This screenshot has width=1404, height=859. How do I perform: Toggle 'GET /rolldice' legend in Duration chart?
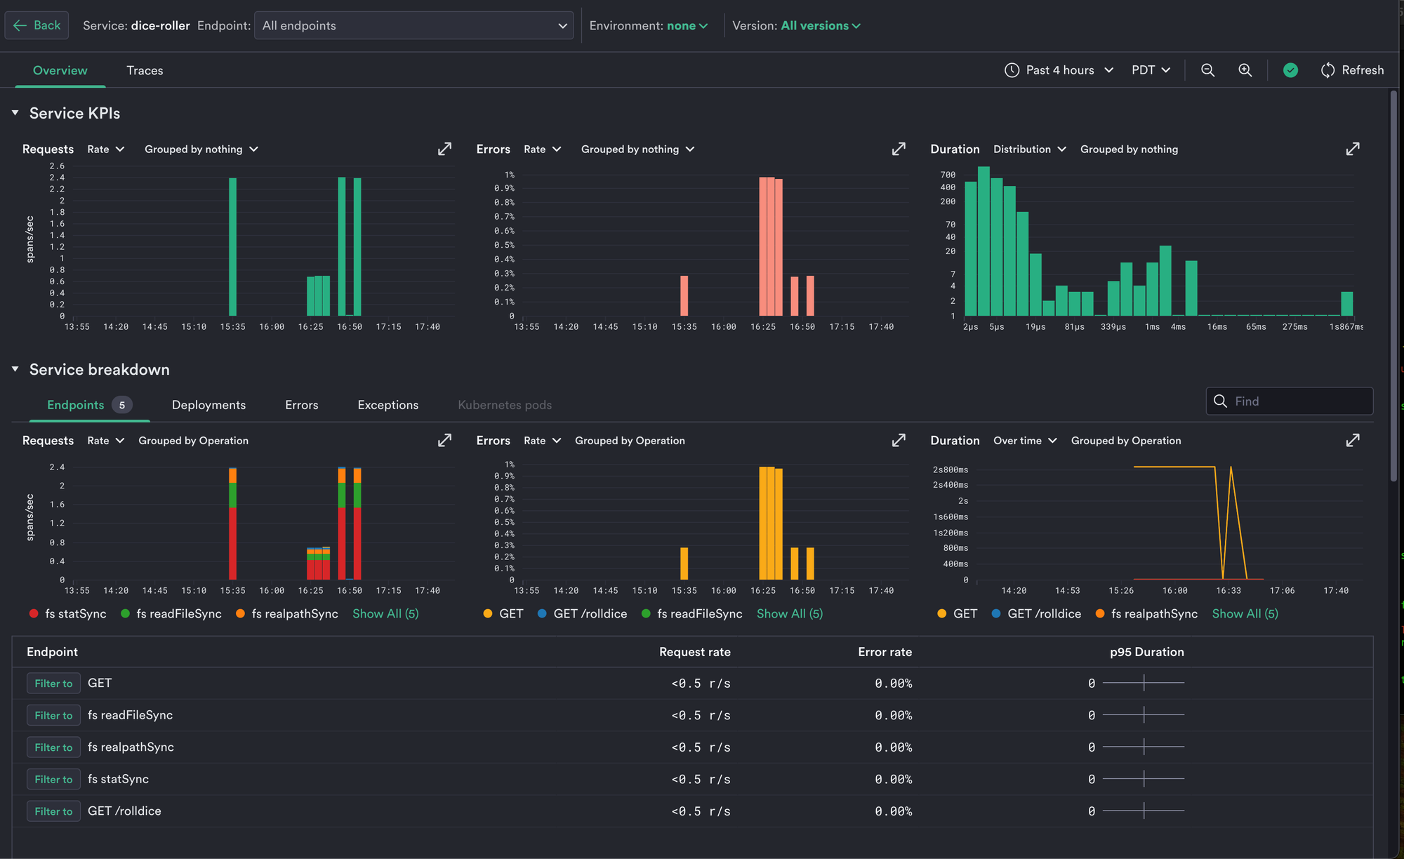1037,613
